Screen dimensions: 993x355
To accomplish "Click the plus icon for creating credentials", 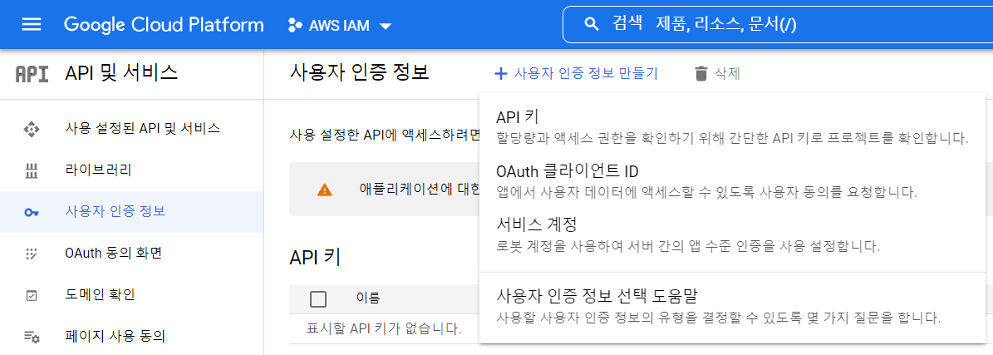I will point(501,74).
